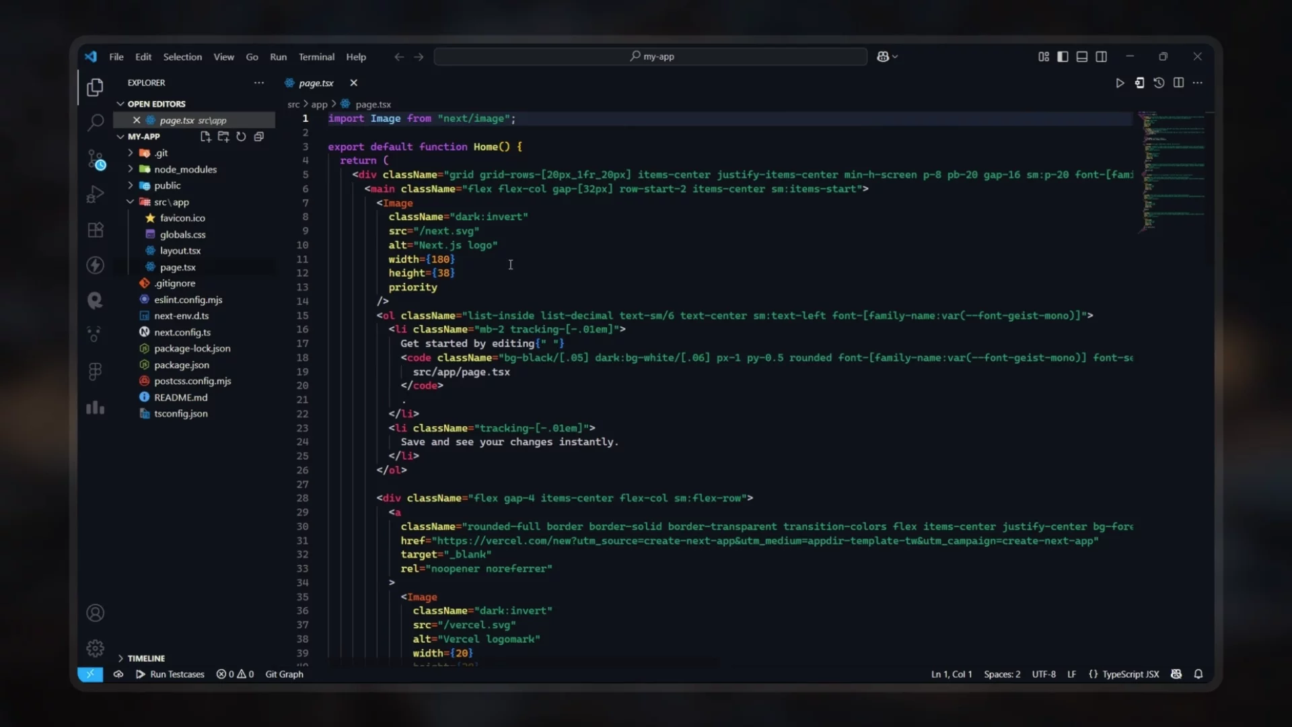Open the bar chart icon in activity bar
The width and height of the screenshot is (1292, 727).
pyautogui.click(x=95, y=407)
